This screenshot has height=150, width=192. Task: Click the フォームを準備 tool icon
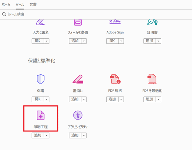(x=78, y=22)
